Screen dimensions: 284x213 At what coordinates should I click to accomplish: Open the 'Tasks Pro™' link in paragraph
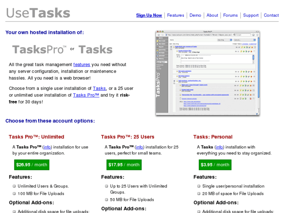pyautogui.click(x=86, y=95)
